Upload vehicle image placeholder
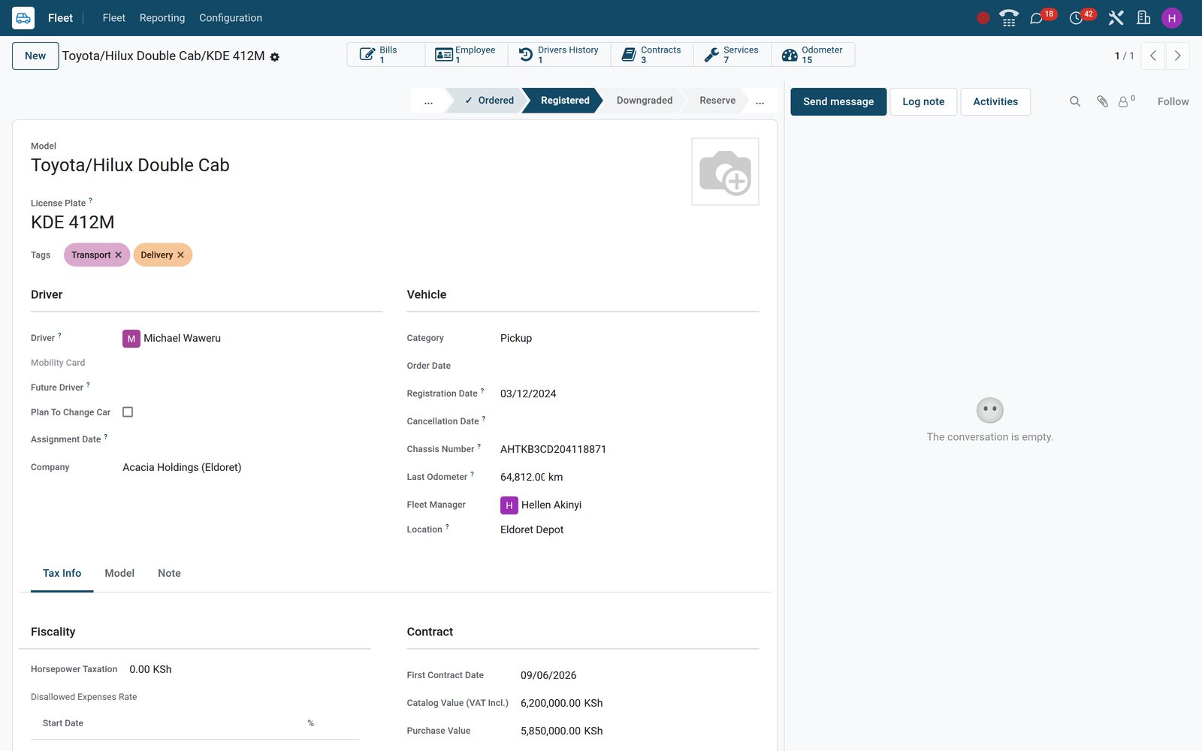This screenshot has width=1202, height=751. (x=725, y=171)
